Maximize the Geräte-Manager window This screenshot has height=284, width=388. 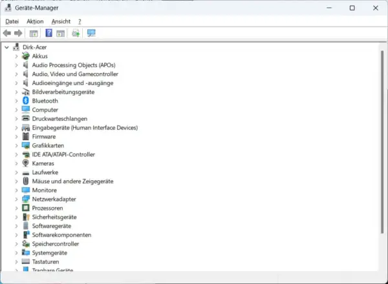tap(352, 8)
